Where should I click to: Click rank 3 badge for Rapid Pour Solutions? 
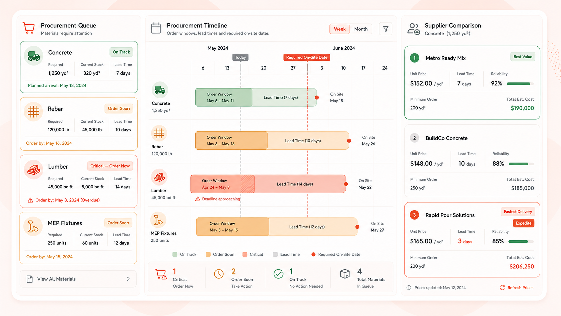click(x=414, y=215)
